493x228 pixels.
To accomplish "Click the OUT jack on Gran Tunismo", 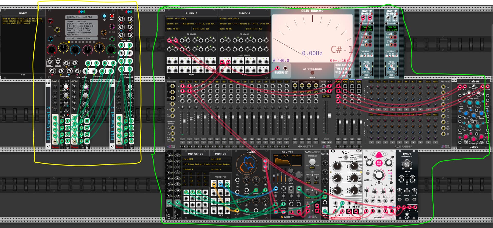I will coord(285,68).
